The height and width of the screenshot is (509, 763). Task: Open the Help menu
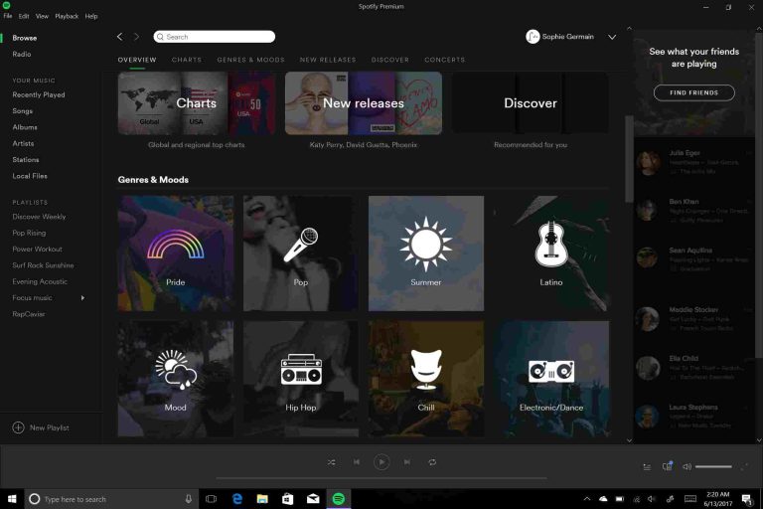pyautogui.click(x=91, y=16)
